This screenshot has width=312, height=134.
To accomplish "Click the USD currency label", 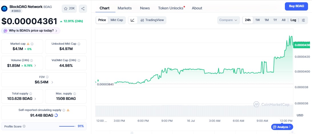I will tap(300, 115).
